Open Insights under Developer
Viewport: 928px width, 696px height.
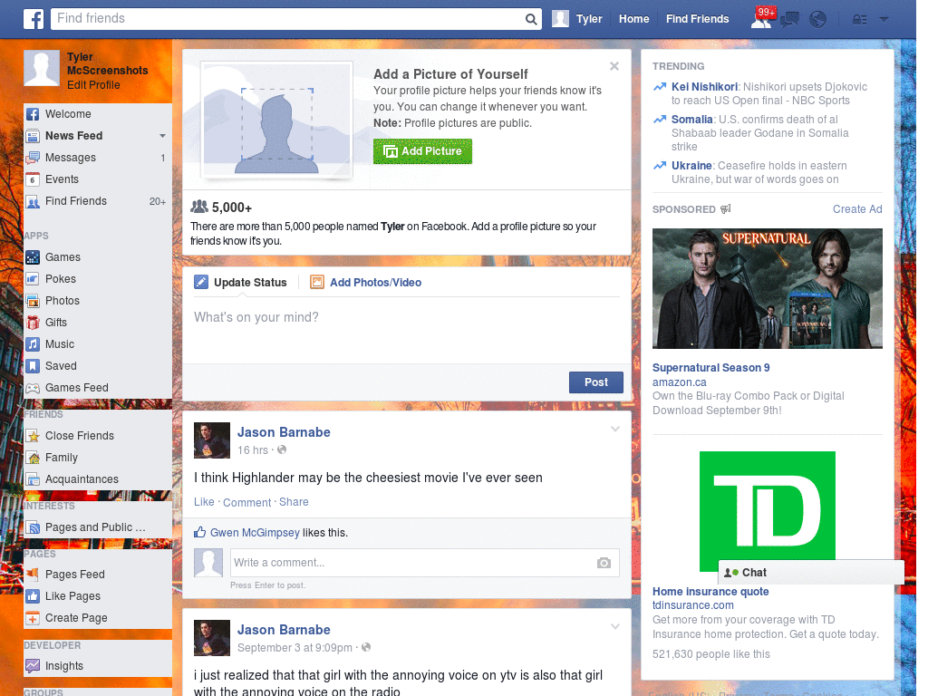pos(98,666)
